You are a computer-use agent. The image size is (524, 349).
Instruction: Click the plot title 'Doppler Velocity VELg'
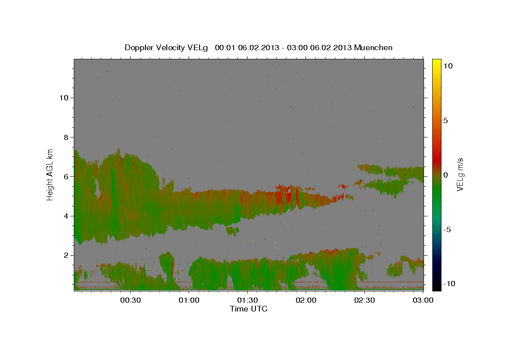[166, 48]
